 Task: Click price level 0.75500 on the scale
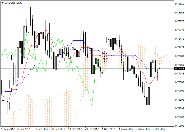(179, 126)
